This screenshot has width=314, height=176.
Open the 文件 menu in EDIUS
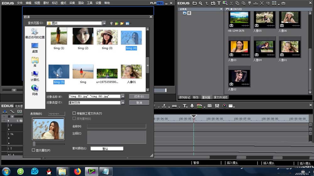[x=19, y=3]
